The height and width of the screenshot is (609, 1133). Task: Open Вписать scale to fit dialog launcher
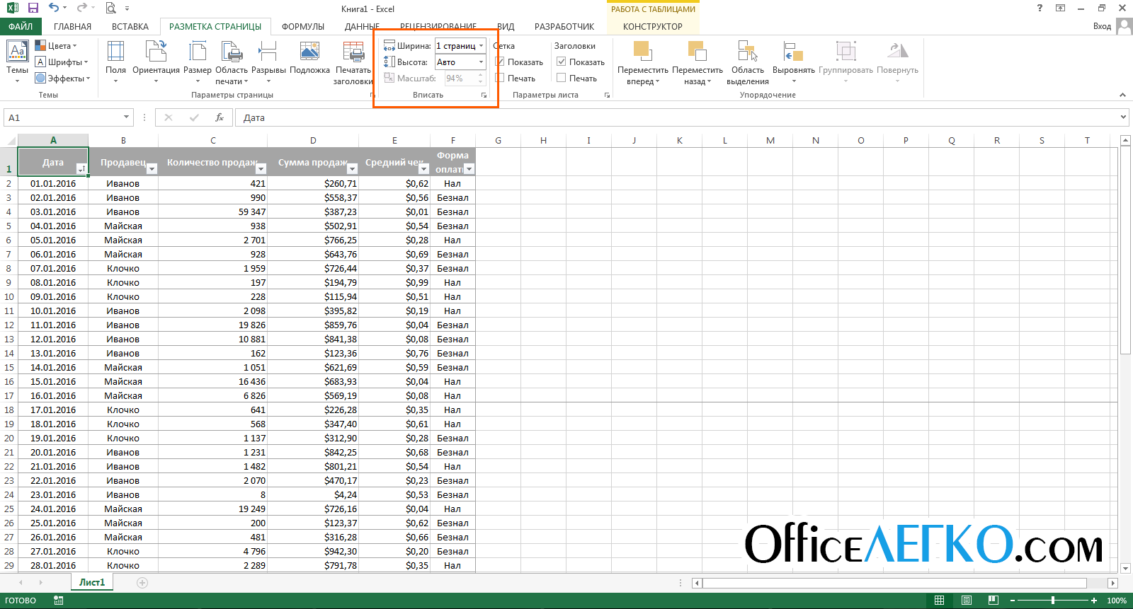[484, 95]
